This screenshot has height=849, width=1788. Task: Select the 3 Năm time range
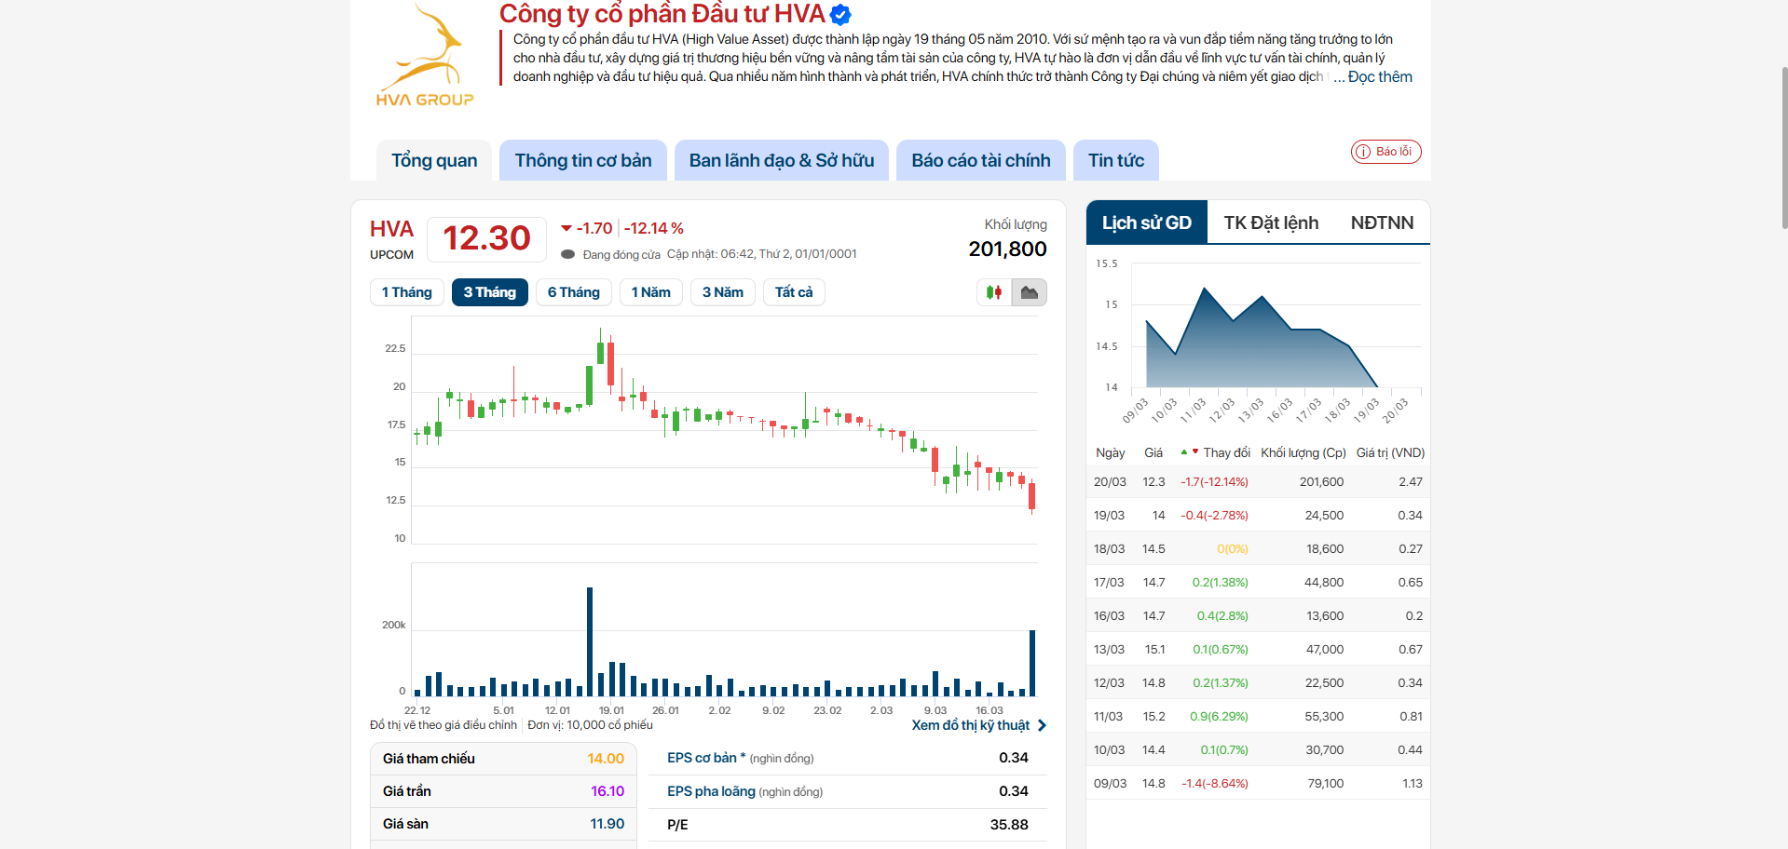click(x=723, y=292)
